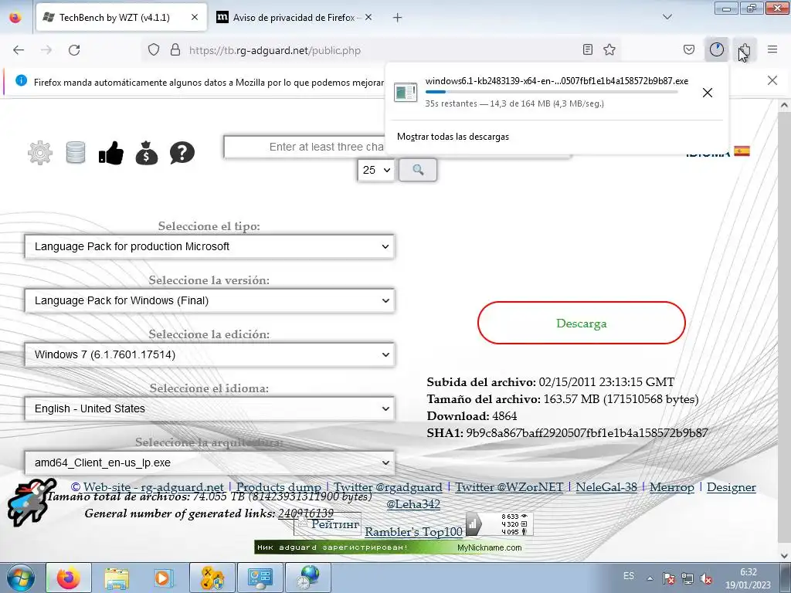Viewport: 791px width, 593px height.
Task: Click the MyNickname.com adguard banner
Action: [x=388, y=547]
